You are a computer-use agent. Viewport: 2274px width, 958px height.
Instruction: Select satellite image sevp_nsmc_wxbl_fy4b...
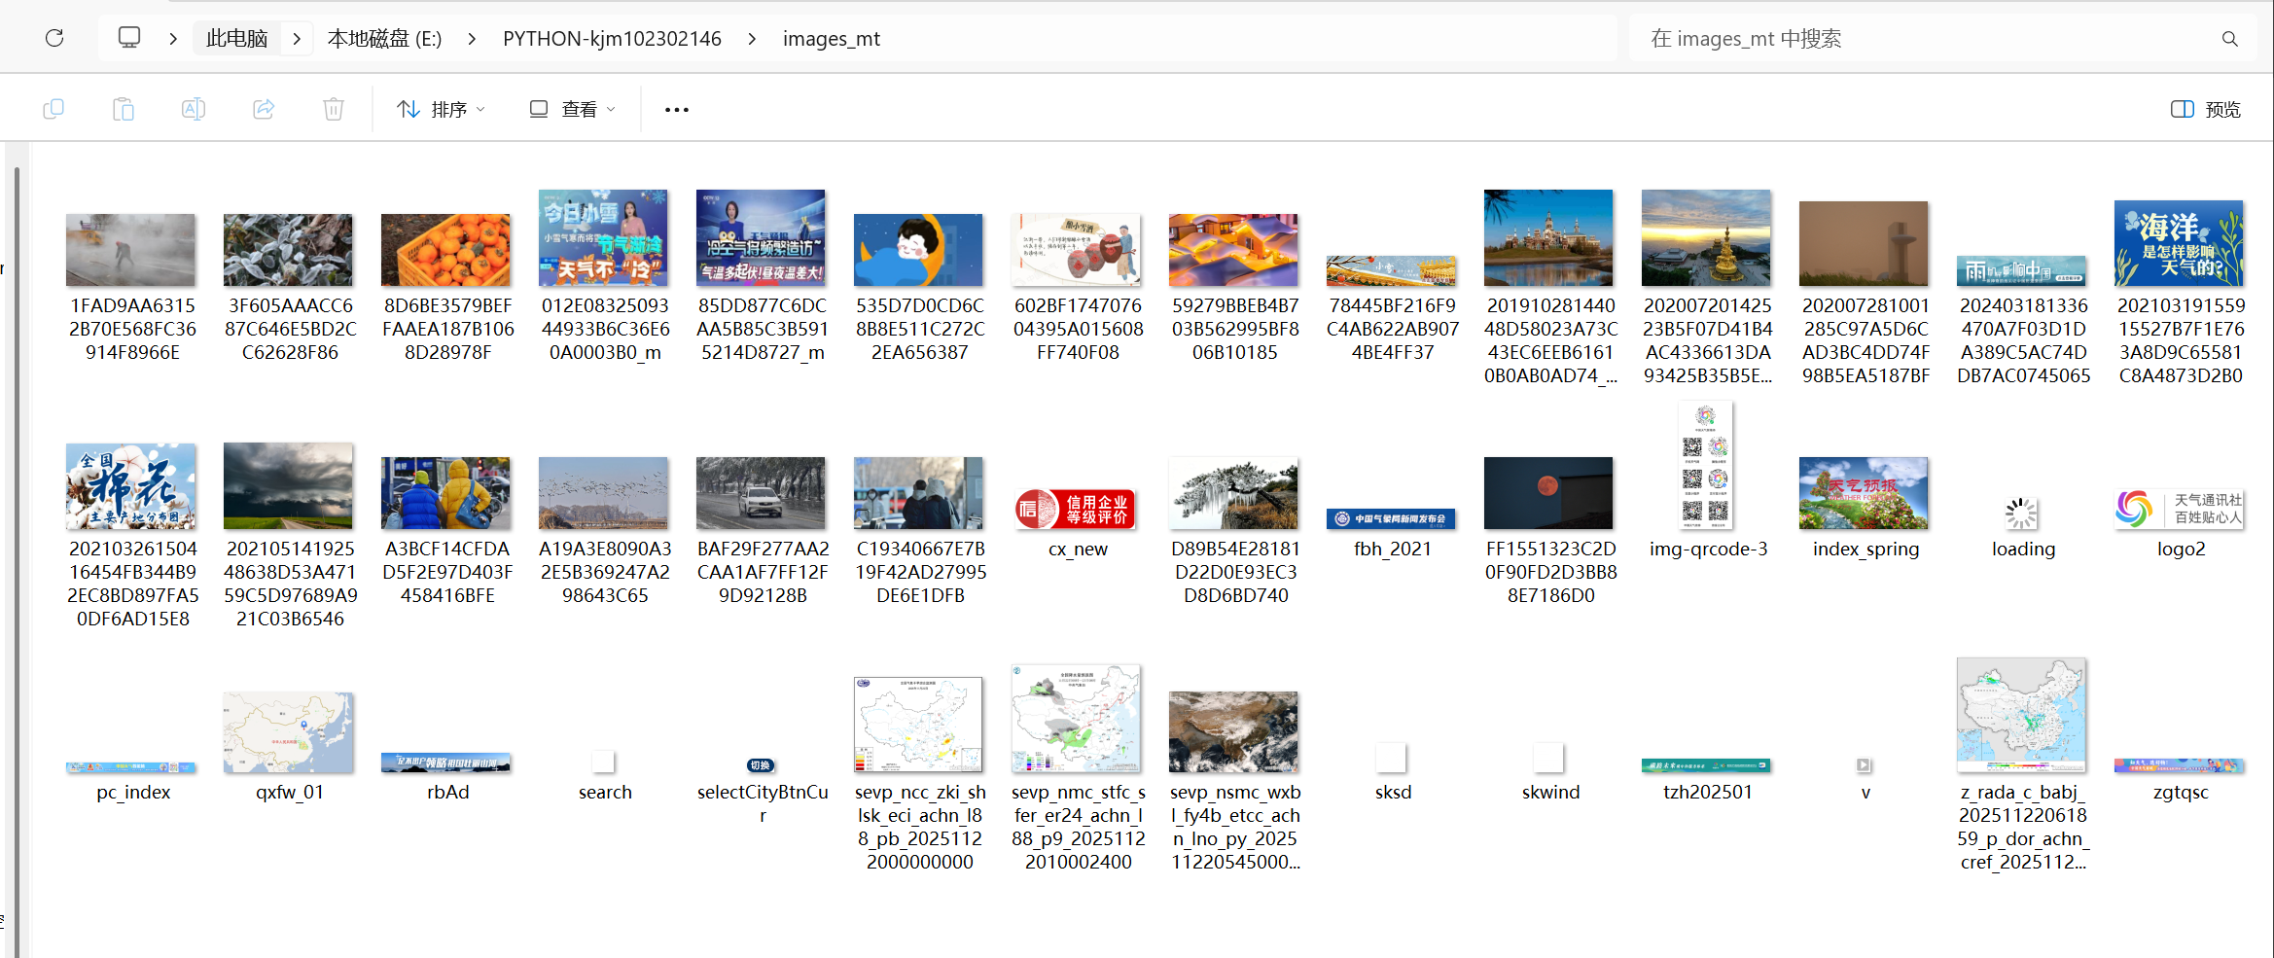click(1233, 732)
